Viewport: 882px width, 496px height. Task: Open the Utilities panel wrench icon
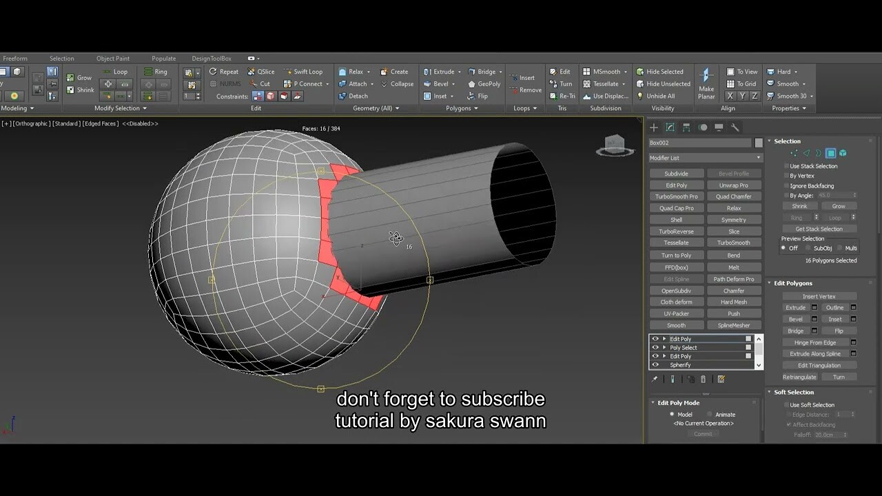point(735,127)
